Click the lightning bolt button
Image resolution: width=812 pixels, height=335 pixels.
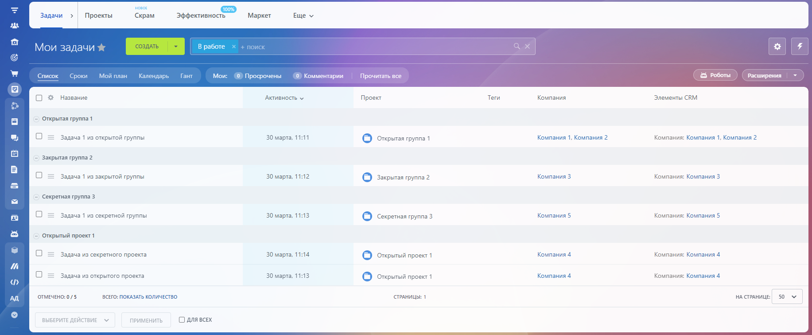pyautogui.click(x=800, y=47)
